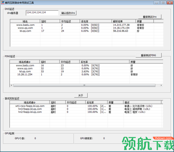Click PING table 丢包率 column header
Image resolution: width=174 pixels, height=152 pixels.
tap(104, 62)
